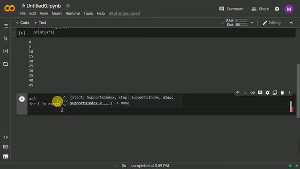Mirror cell in a tab
Screen dimensions: 300x169
(275, 93)
